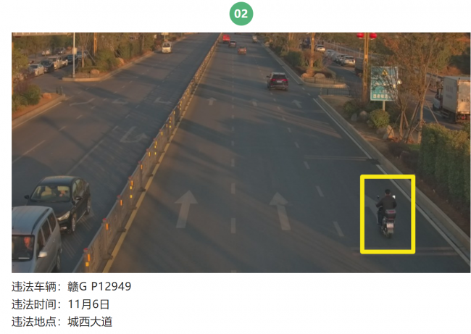
Task: Click the U-turn arrow marking on left road
Action: point(133,135)
